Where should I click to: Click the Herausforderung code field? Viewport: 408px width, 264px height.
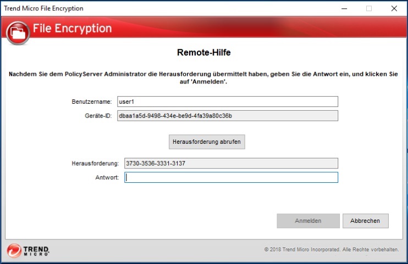click(230, 163)
